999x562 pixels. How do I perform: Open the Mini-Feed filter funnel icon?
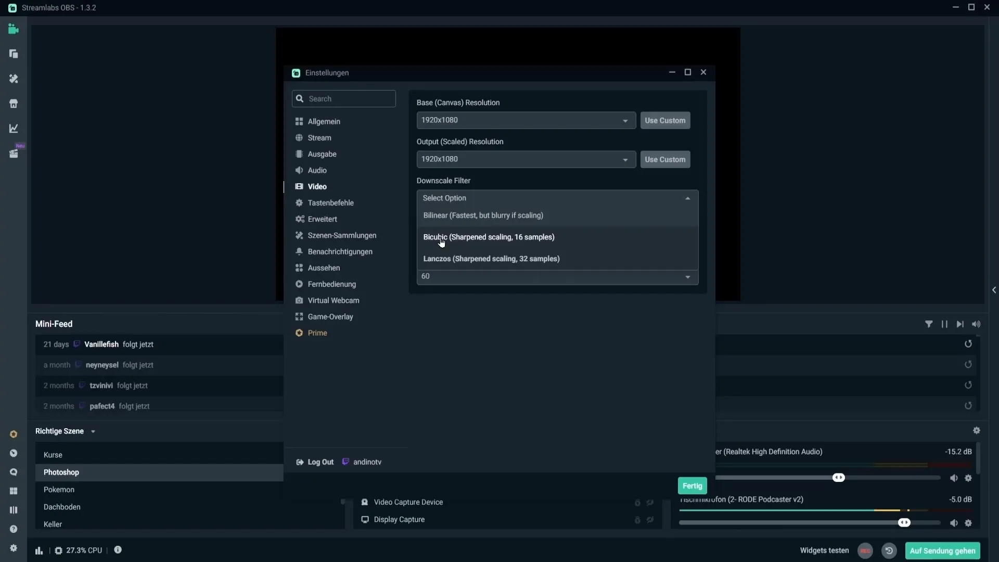pyautogui.click(x=929, y=324)
